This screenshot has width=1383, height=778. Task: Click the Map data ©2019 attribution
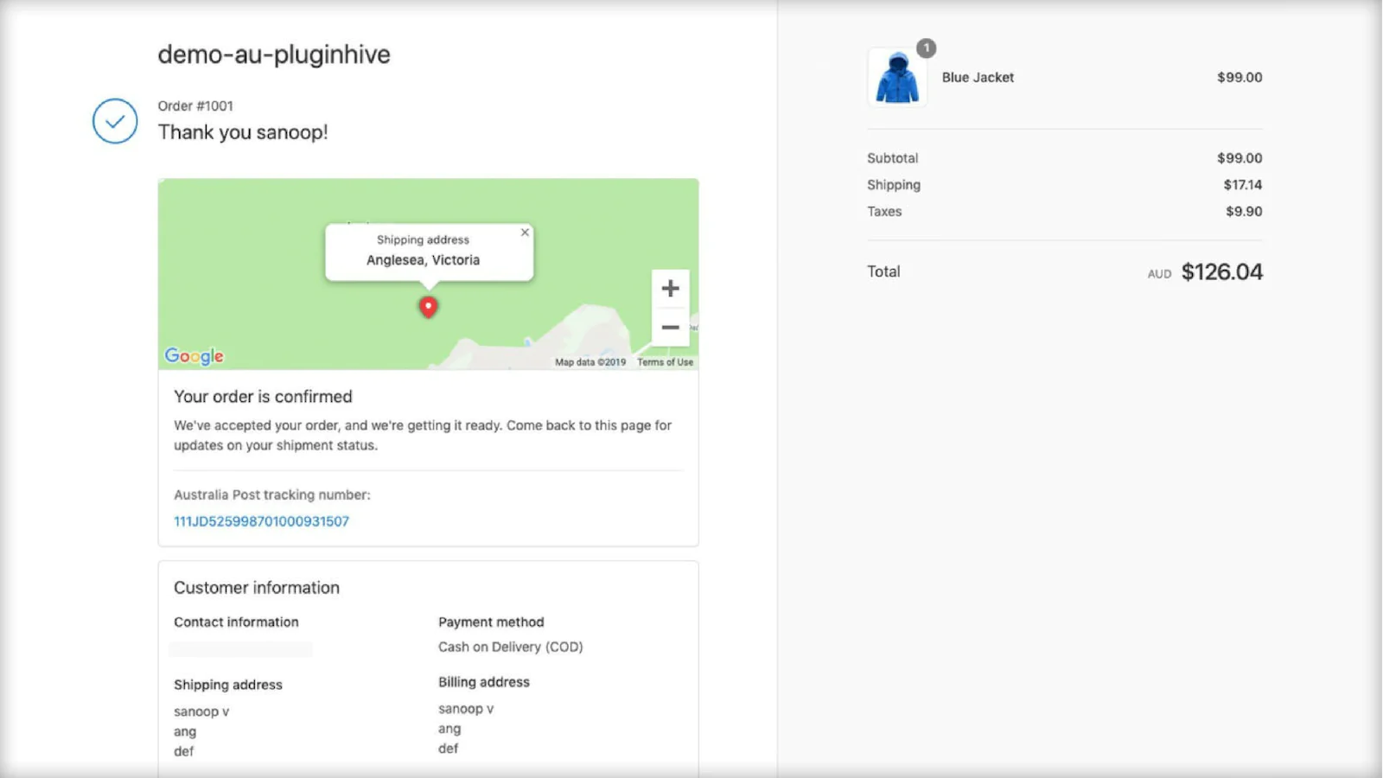[590, 362]
